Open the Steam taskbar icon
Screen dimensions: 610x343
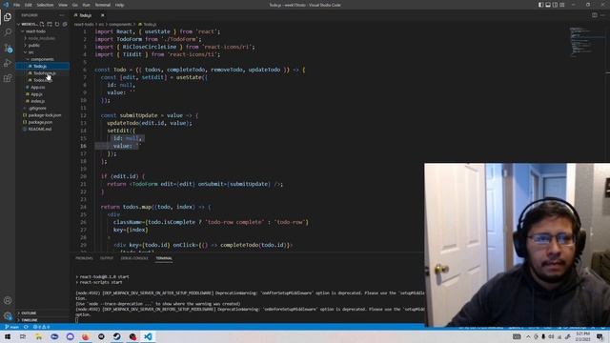point(116,336)
